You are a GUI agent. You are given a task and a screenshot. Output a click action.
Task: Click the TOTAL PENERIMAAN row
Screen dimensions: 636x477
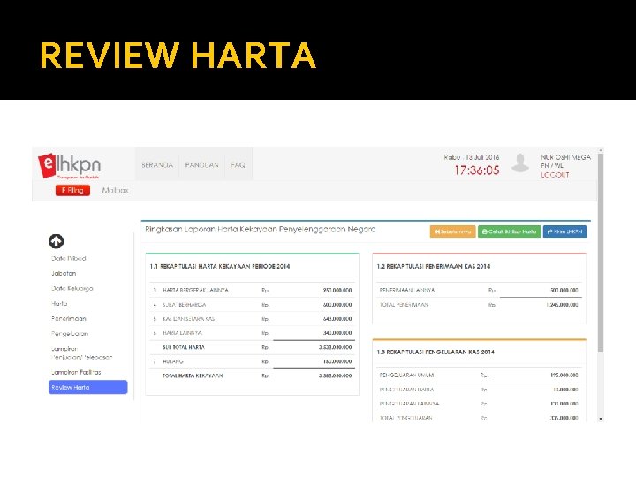coord(479,305)
